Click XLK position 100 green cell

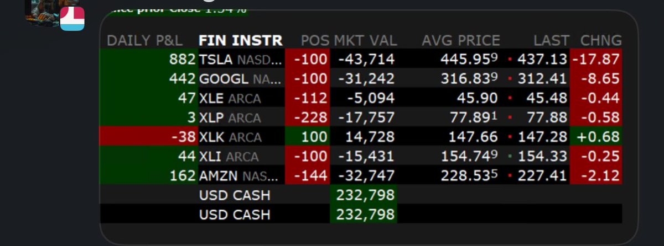[307, 136]
